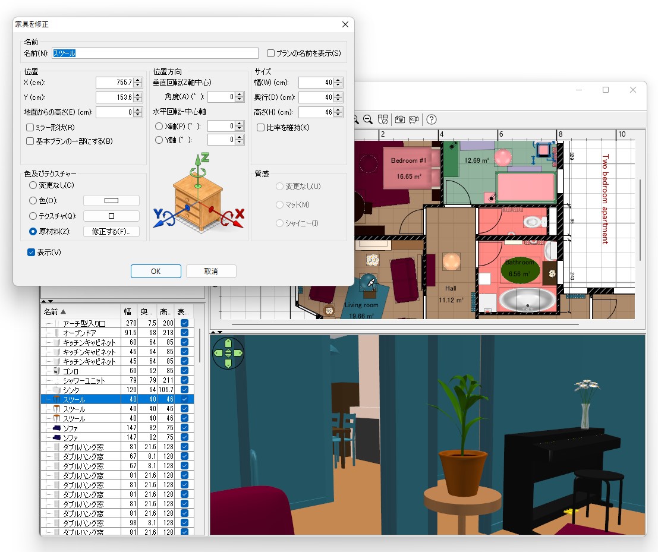The height and width of the screenshot is (552, 658).
Task: Select the 原材料(Z) radio button
Action: (x=33, y=231)
